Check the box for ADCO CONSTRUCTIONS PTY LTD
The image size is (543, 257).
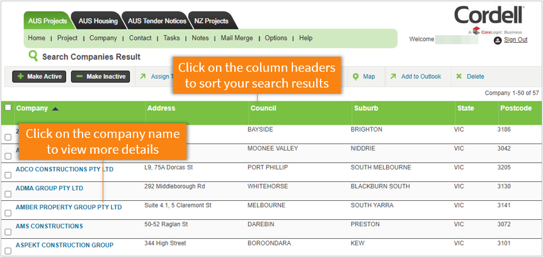point(8,175)
